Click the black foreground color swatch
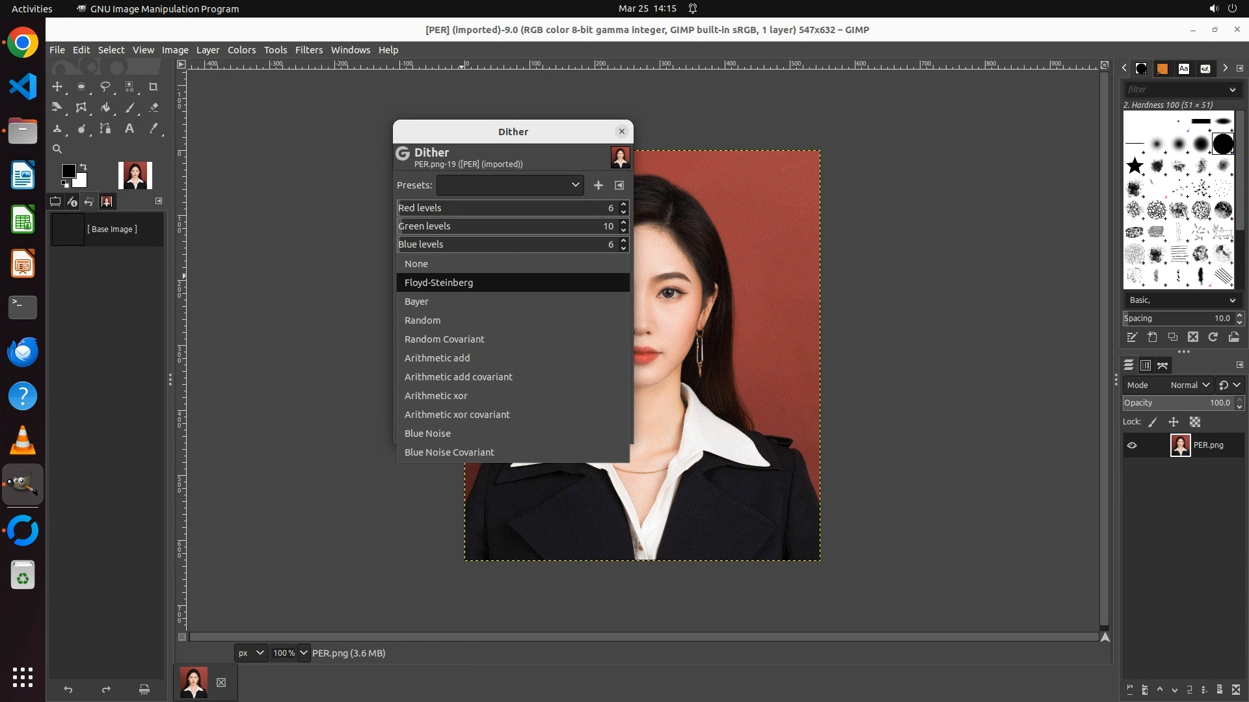This screenshot has width=1249, height=702. point(68,170)
